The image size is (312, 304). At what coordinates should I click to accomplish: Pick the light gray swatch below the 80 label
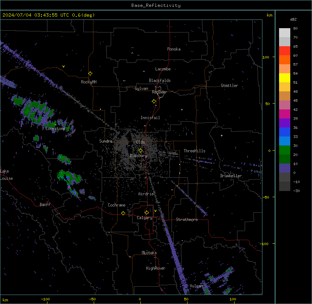pos(284,33)
